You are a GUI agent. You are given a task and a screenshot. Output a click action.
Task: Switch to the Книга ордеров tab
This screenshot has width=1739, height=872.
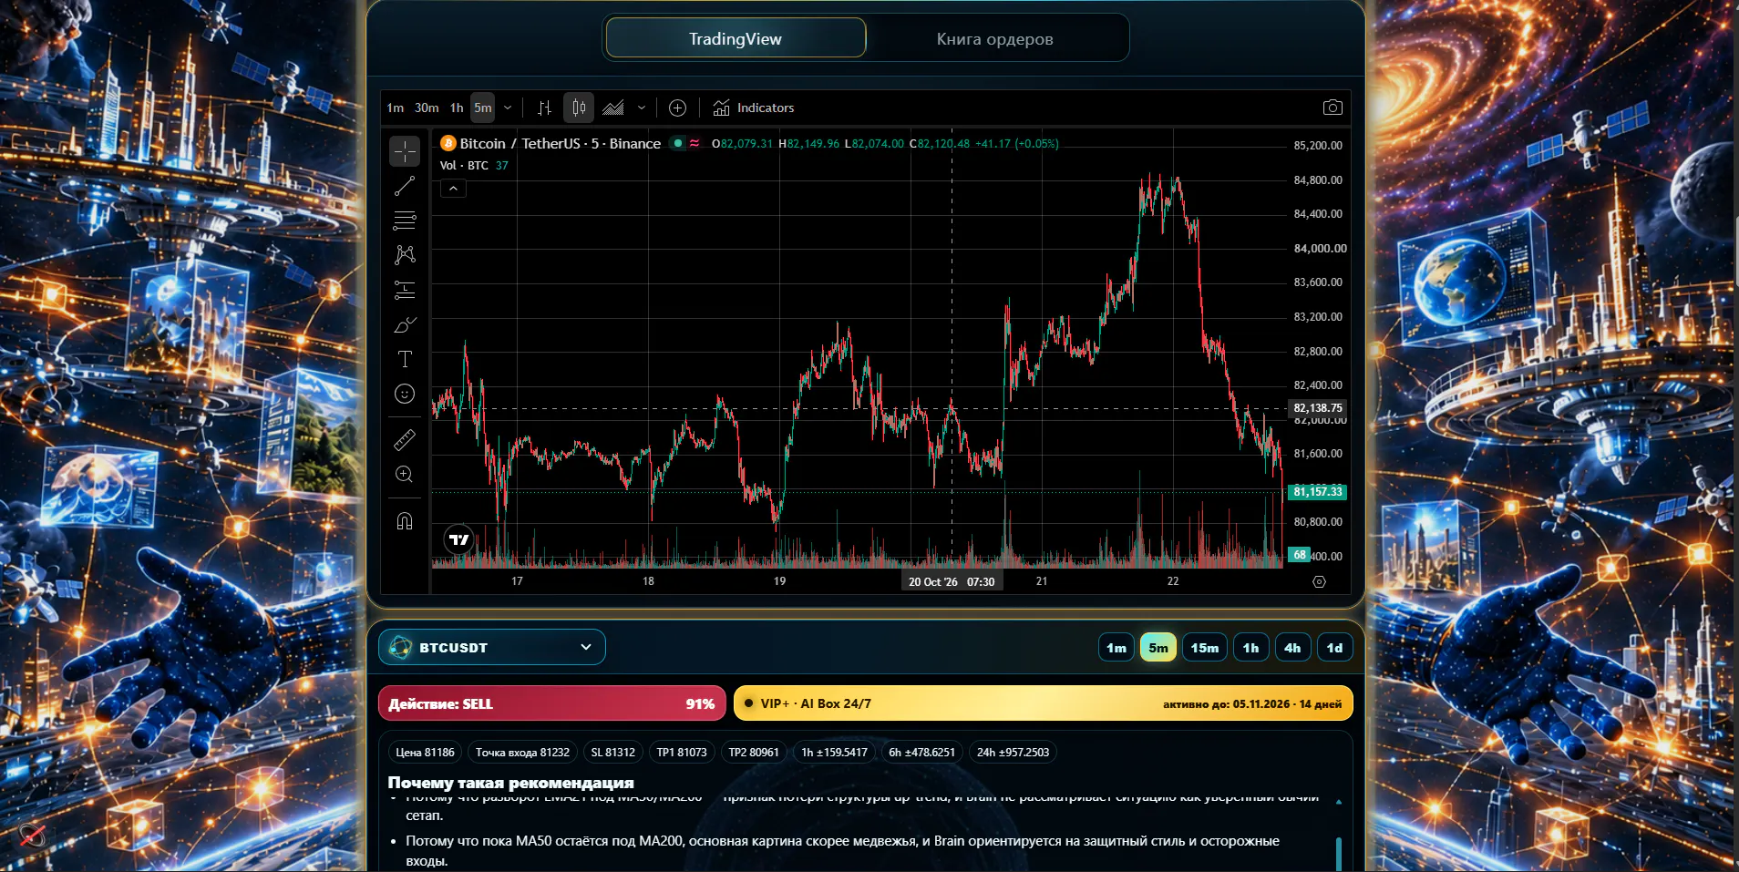(x=995, y=38)
